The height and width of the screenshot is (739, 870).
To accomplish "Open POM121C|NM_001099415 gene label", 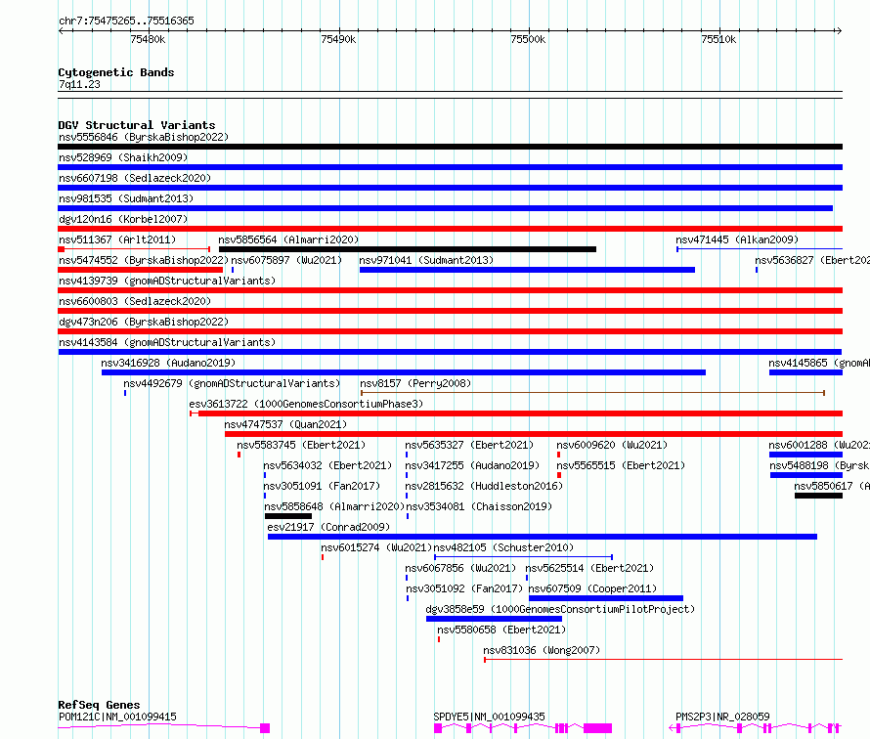I will tap(117, 717).
